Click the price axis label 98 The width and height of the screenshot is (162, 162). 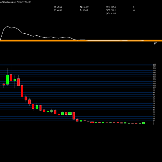(x=154, y=89)
